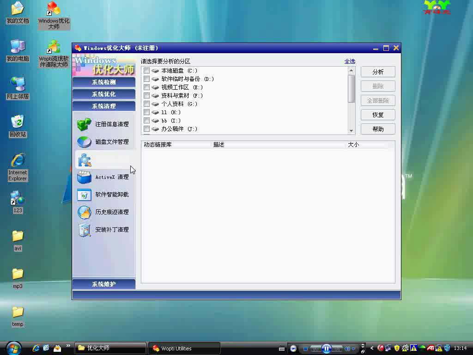Expand the 系统检测 sidebar section

(104, 82)
